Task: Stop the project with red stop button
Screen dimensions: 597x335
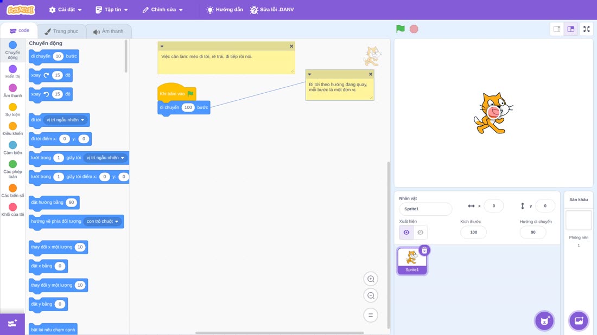Action: click(x=414, y=29)
